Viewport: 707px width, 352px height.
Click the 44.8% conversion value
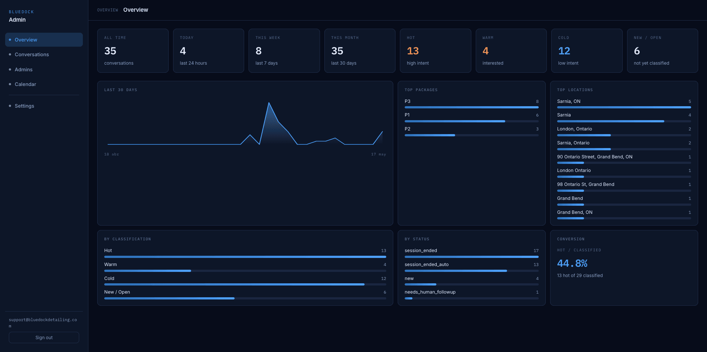pos(572,263)
